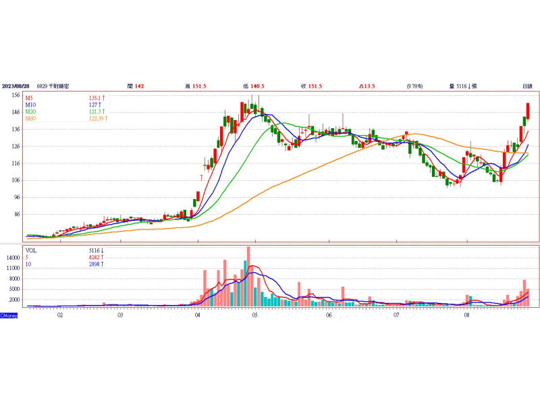Click the CMoney logo badge

[x=9, y=315]
